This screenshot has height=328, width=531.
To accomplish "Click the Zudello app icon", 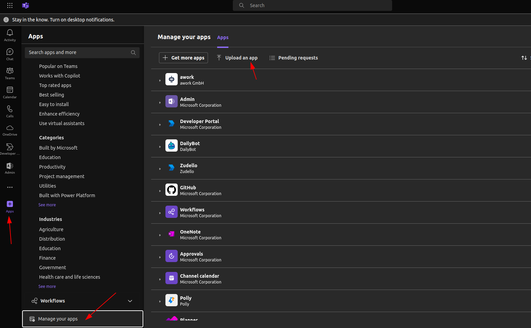I will (x=172, y=168).
